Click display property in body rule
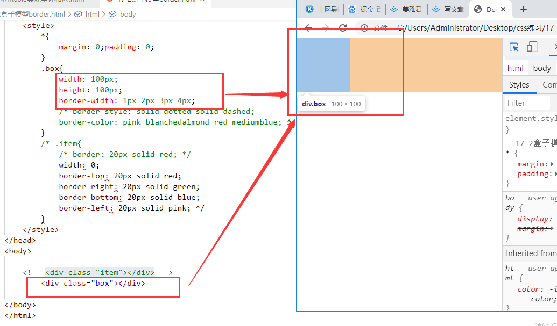 tap(532, 219)
